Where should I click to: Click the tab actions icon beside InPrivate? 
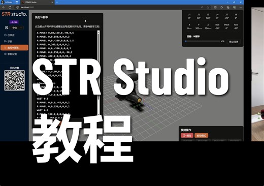pos(17,2)
